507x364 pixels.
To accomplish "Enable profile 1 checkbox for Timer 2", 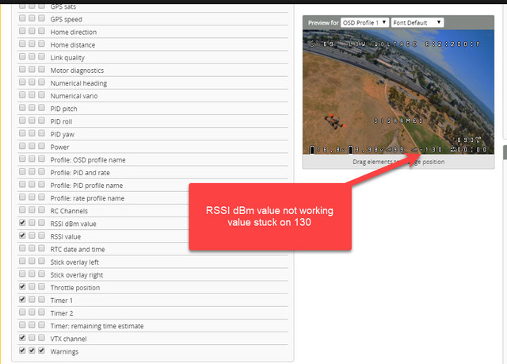I will coord(22,312).
